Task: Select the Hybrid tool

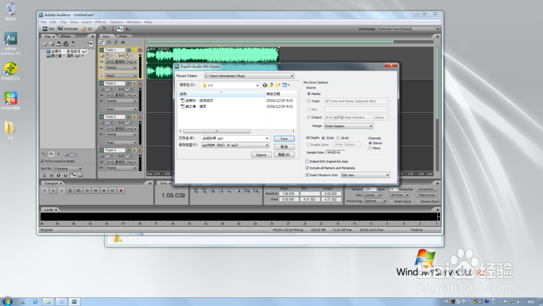Action: (x=104, y=29)
